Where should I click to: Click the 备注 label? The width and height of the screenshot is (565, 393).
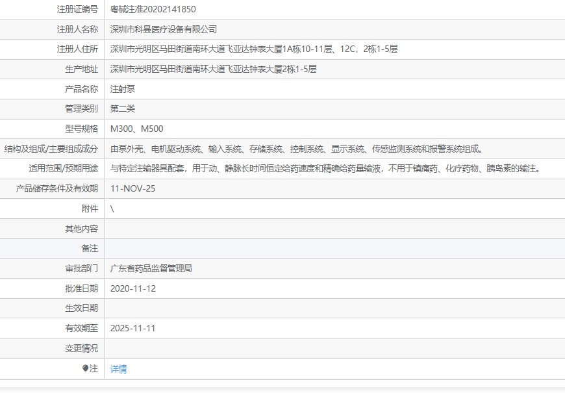pos(90,248)
